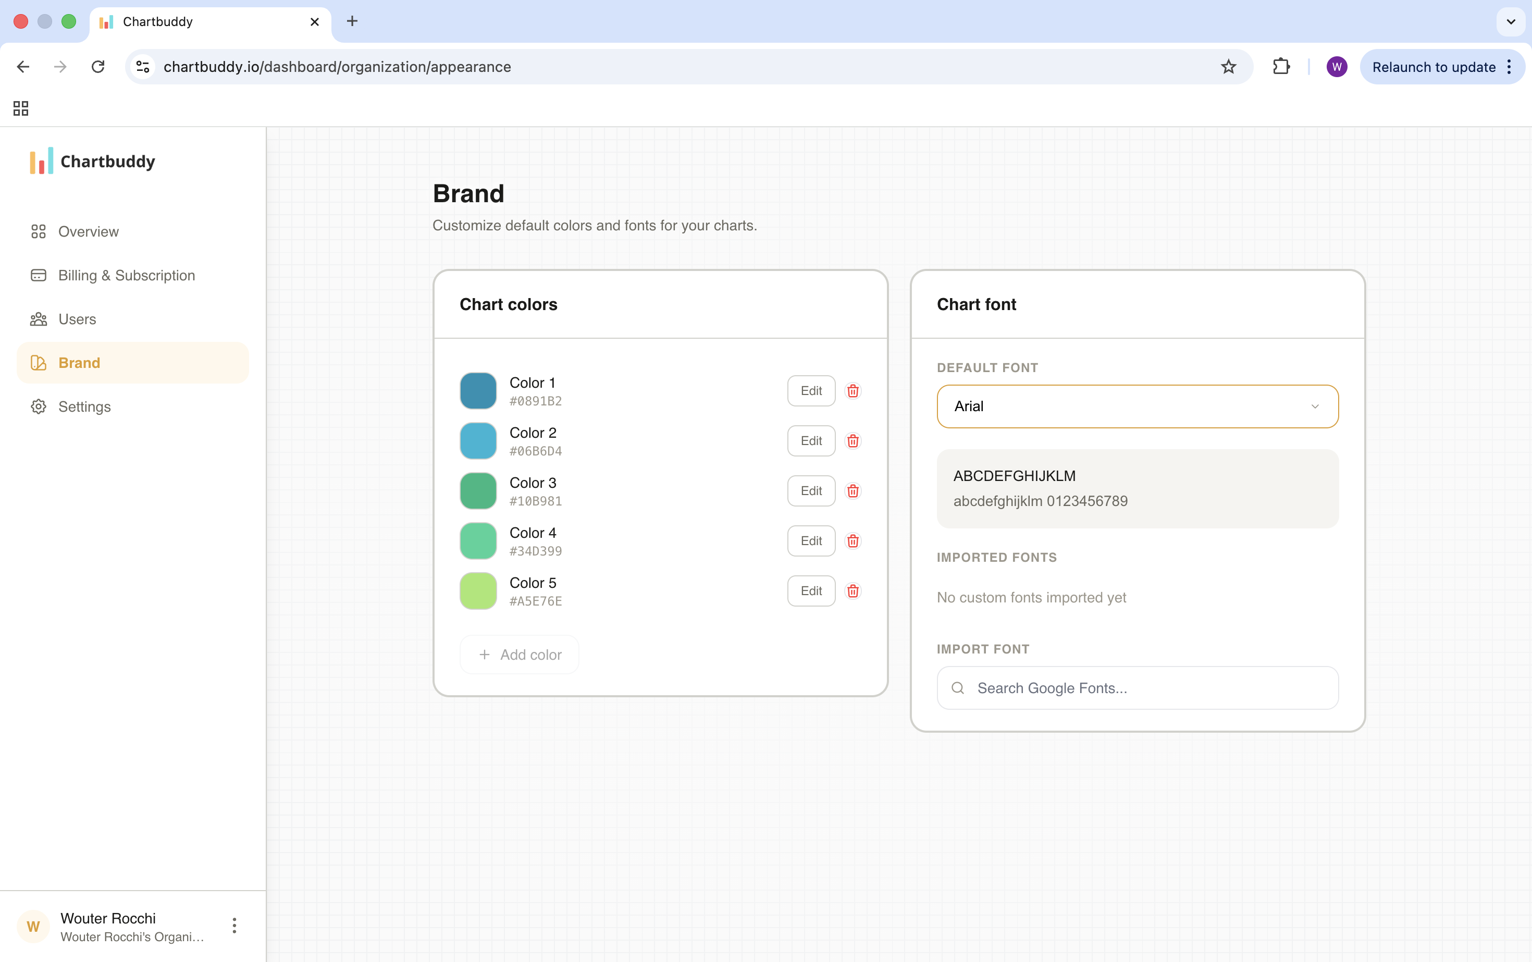Delete Color 1 with the red trash icon
Screen dimensions: 1532x962
(x=853, y=391)
